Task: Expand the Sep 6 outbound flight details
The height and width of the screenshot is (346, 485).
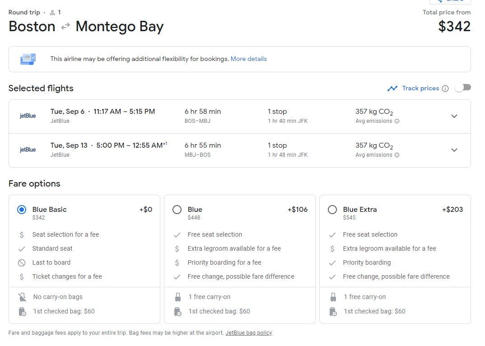Action: (x=454, y=116)
